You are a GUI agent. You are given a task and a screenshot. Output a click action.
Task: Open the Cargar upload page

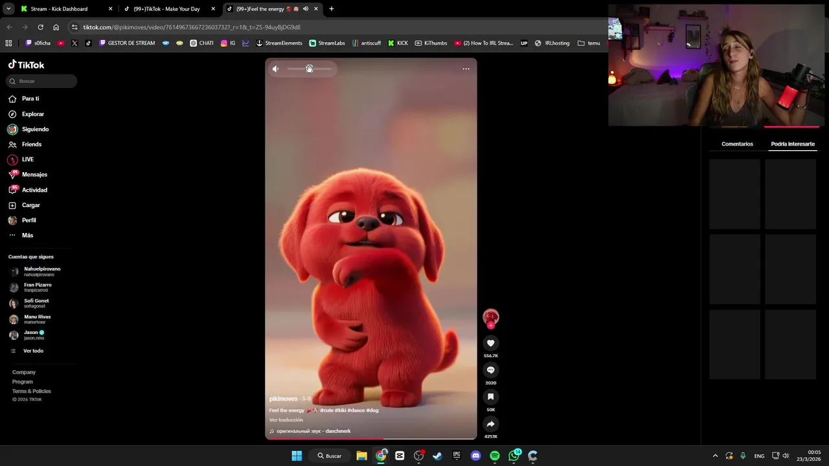tap(31, 205)
